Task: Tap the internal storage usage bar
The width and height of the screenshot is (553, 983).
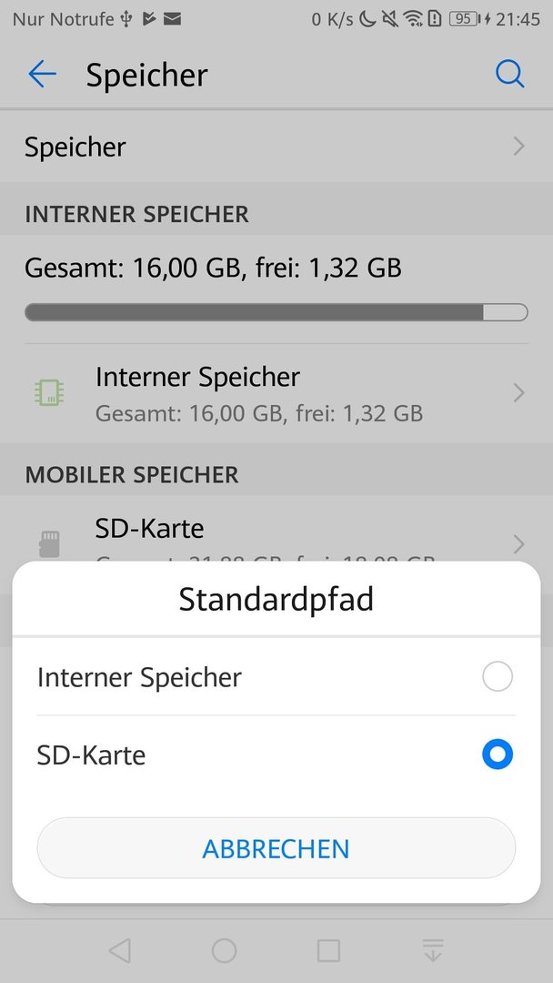Action: 276,312
